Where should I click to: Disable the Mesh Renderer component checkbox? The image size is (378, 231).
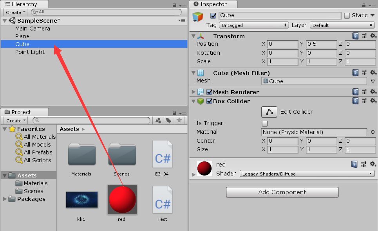[210, 91]
